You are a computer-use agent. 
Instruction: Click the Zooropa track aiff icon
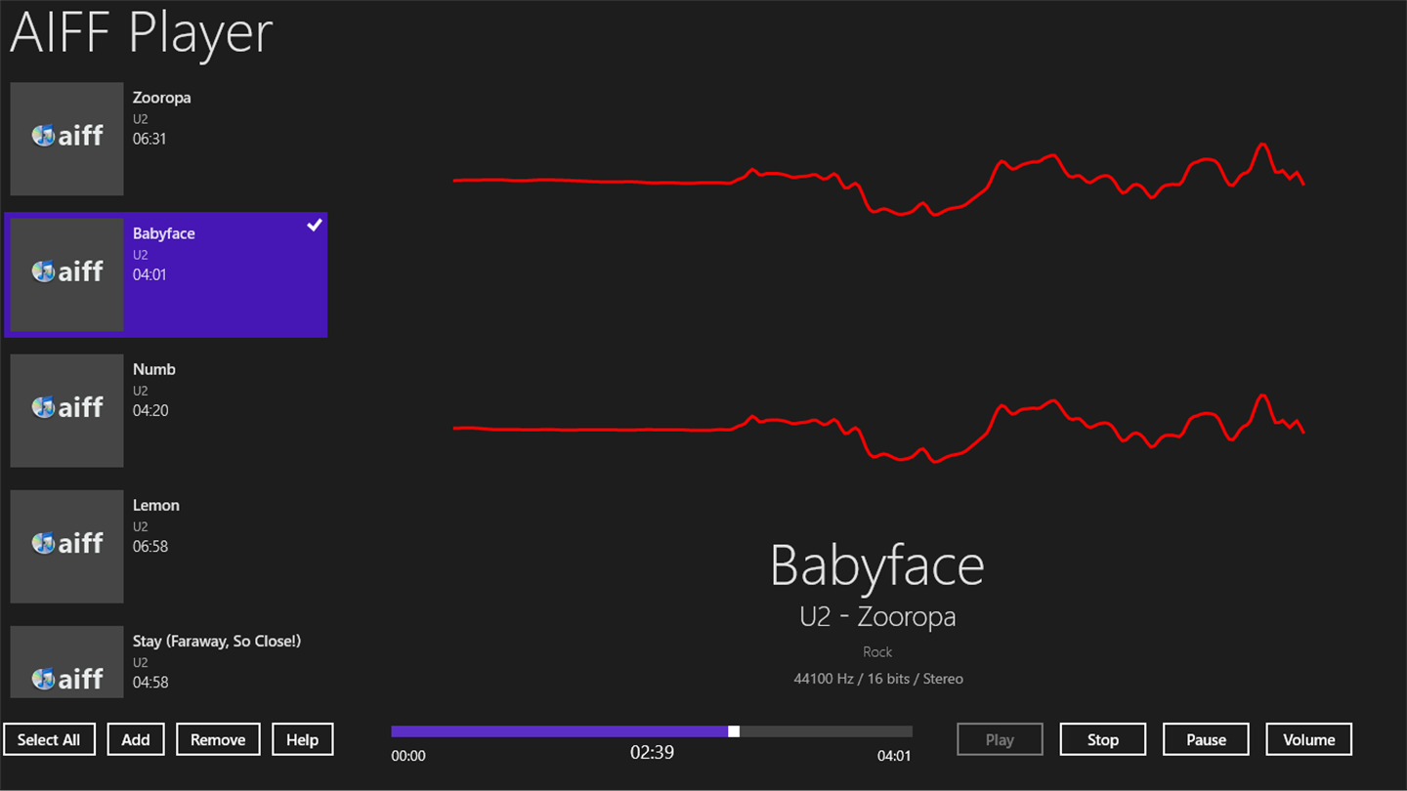(66, 139)
